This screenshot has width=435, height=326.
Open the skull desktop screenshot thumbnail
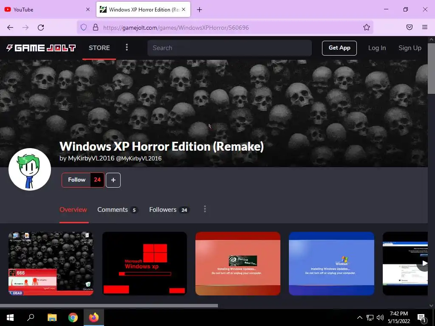(x=51, y=263)
